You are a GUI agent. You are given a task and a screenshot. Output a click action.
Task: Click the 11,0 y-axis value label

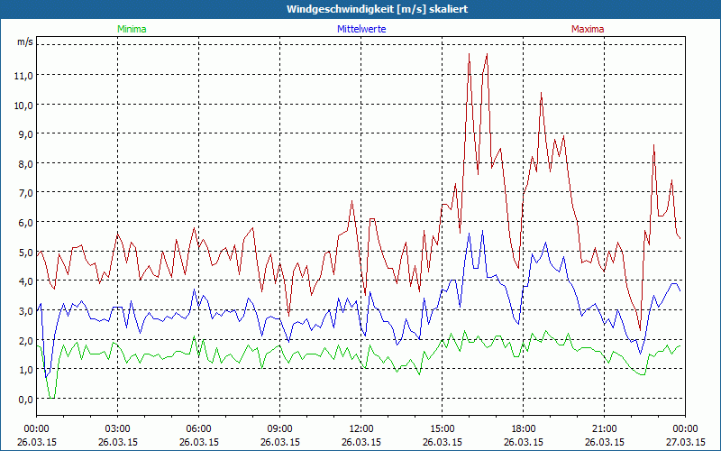[24, 76]
